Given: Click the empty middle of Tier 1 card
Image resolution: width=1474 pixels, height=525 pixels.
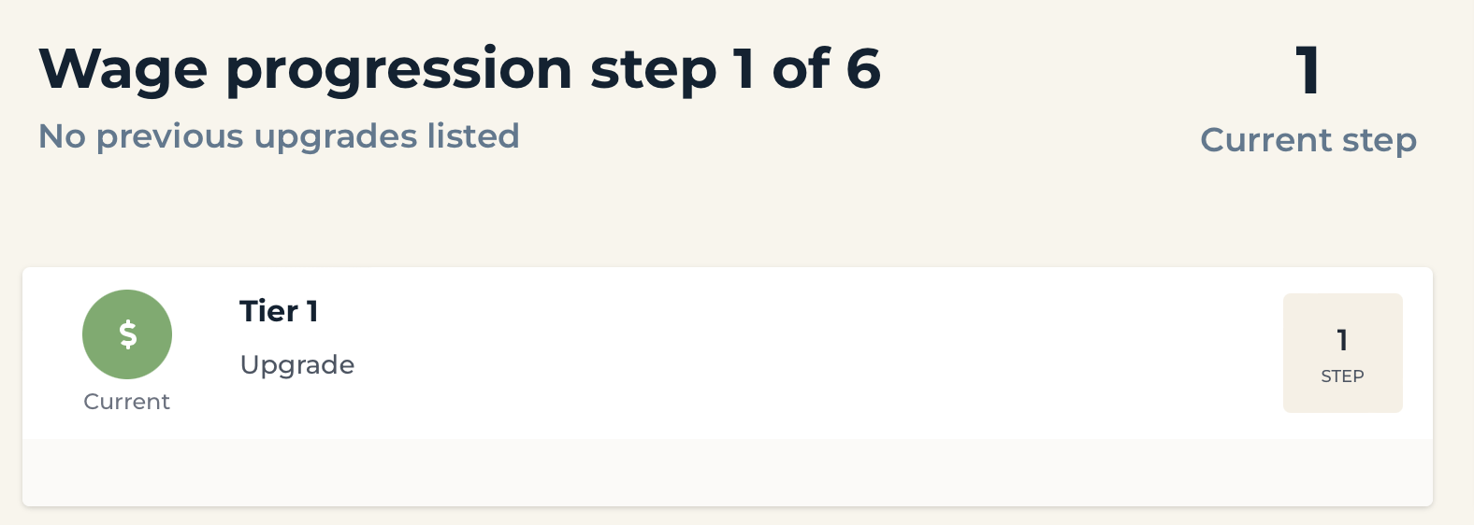Looking at the screenshot, I should coord(814,353).
